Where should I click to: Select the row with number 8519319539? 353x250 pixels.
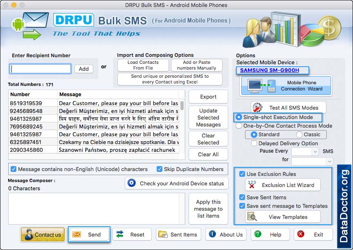click(94, 103)
